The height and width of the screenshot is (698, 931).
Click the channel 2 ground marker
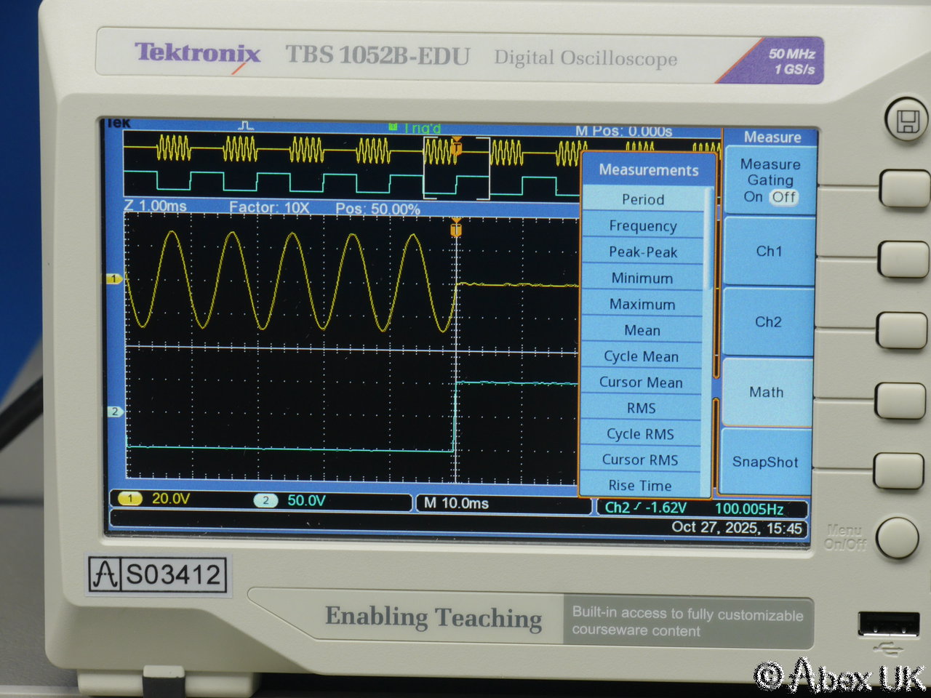coord(115,412)
